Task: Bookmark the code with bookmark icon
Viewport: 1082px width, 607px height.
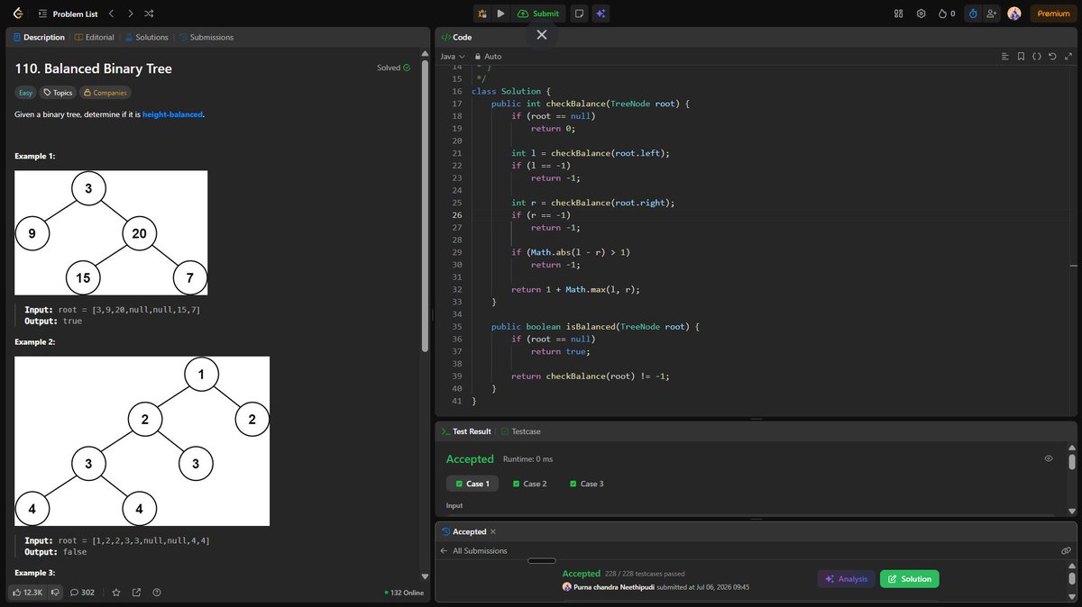Action: [x=1021, y=56]
